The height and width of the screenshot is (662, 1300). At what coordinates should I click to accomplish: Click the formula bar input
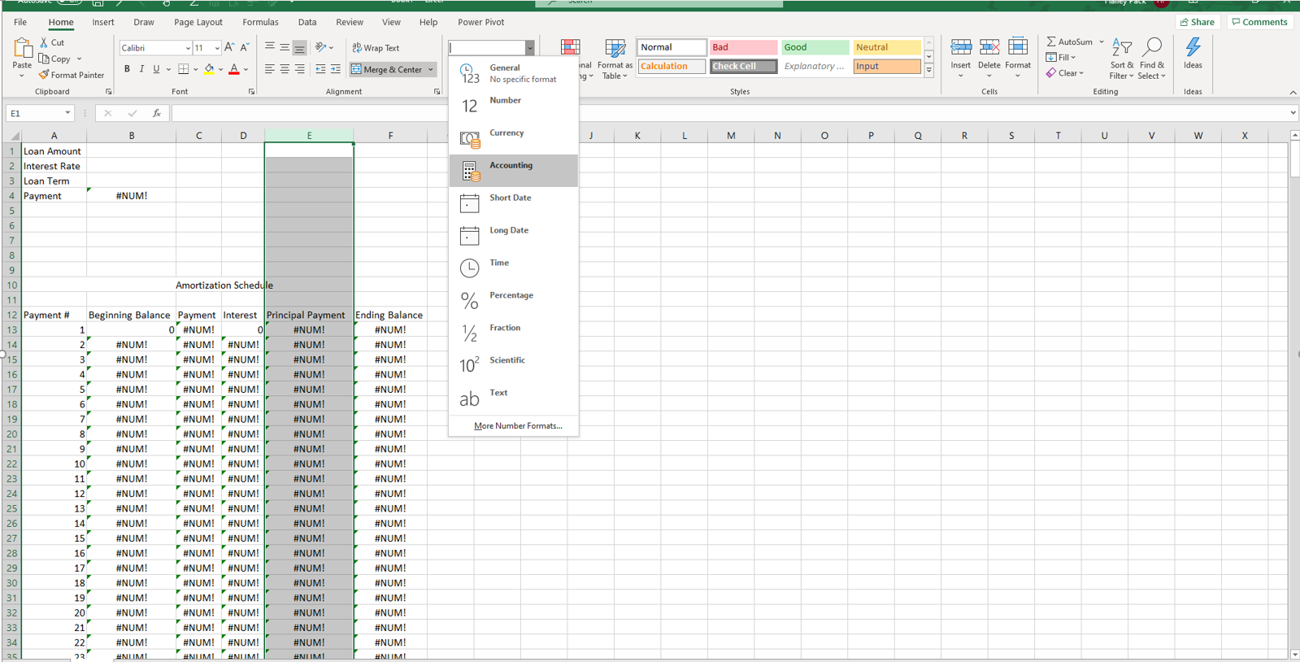[728, 114]
